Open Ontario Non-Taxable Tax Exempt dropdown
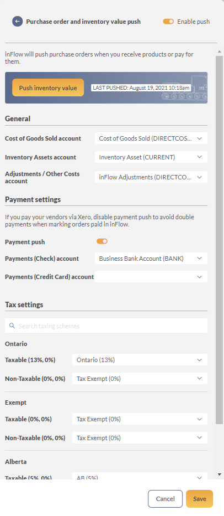224x516 pixels. pos(140,379)
